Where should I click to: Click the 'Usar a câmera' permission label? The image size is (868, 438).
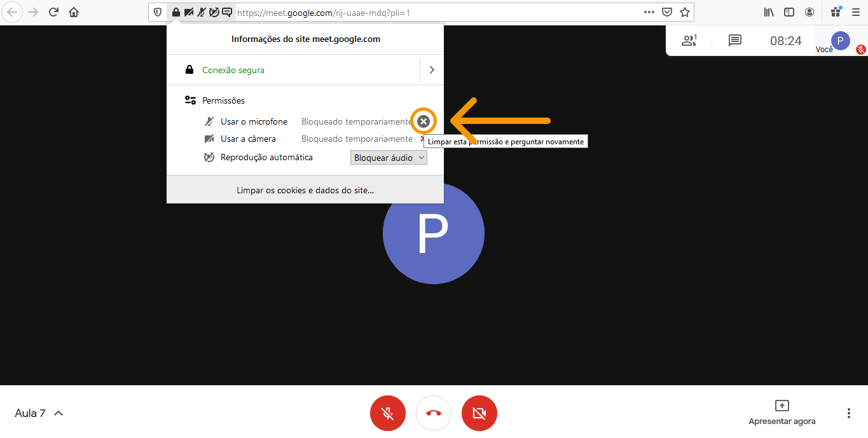(248, 139)
